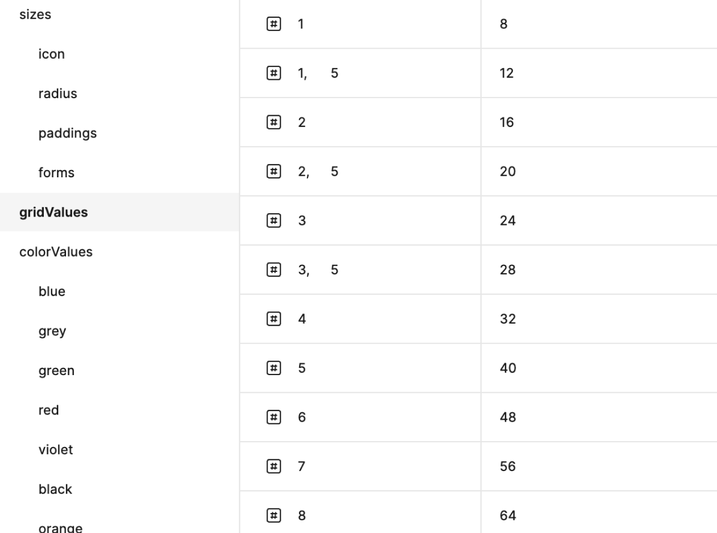Go to the radius group

coord(58,94)
